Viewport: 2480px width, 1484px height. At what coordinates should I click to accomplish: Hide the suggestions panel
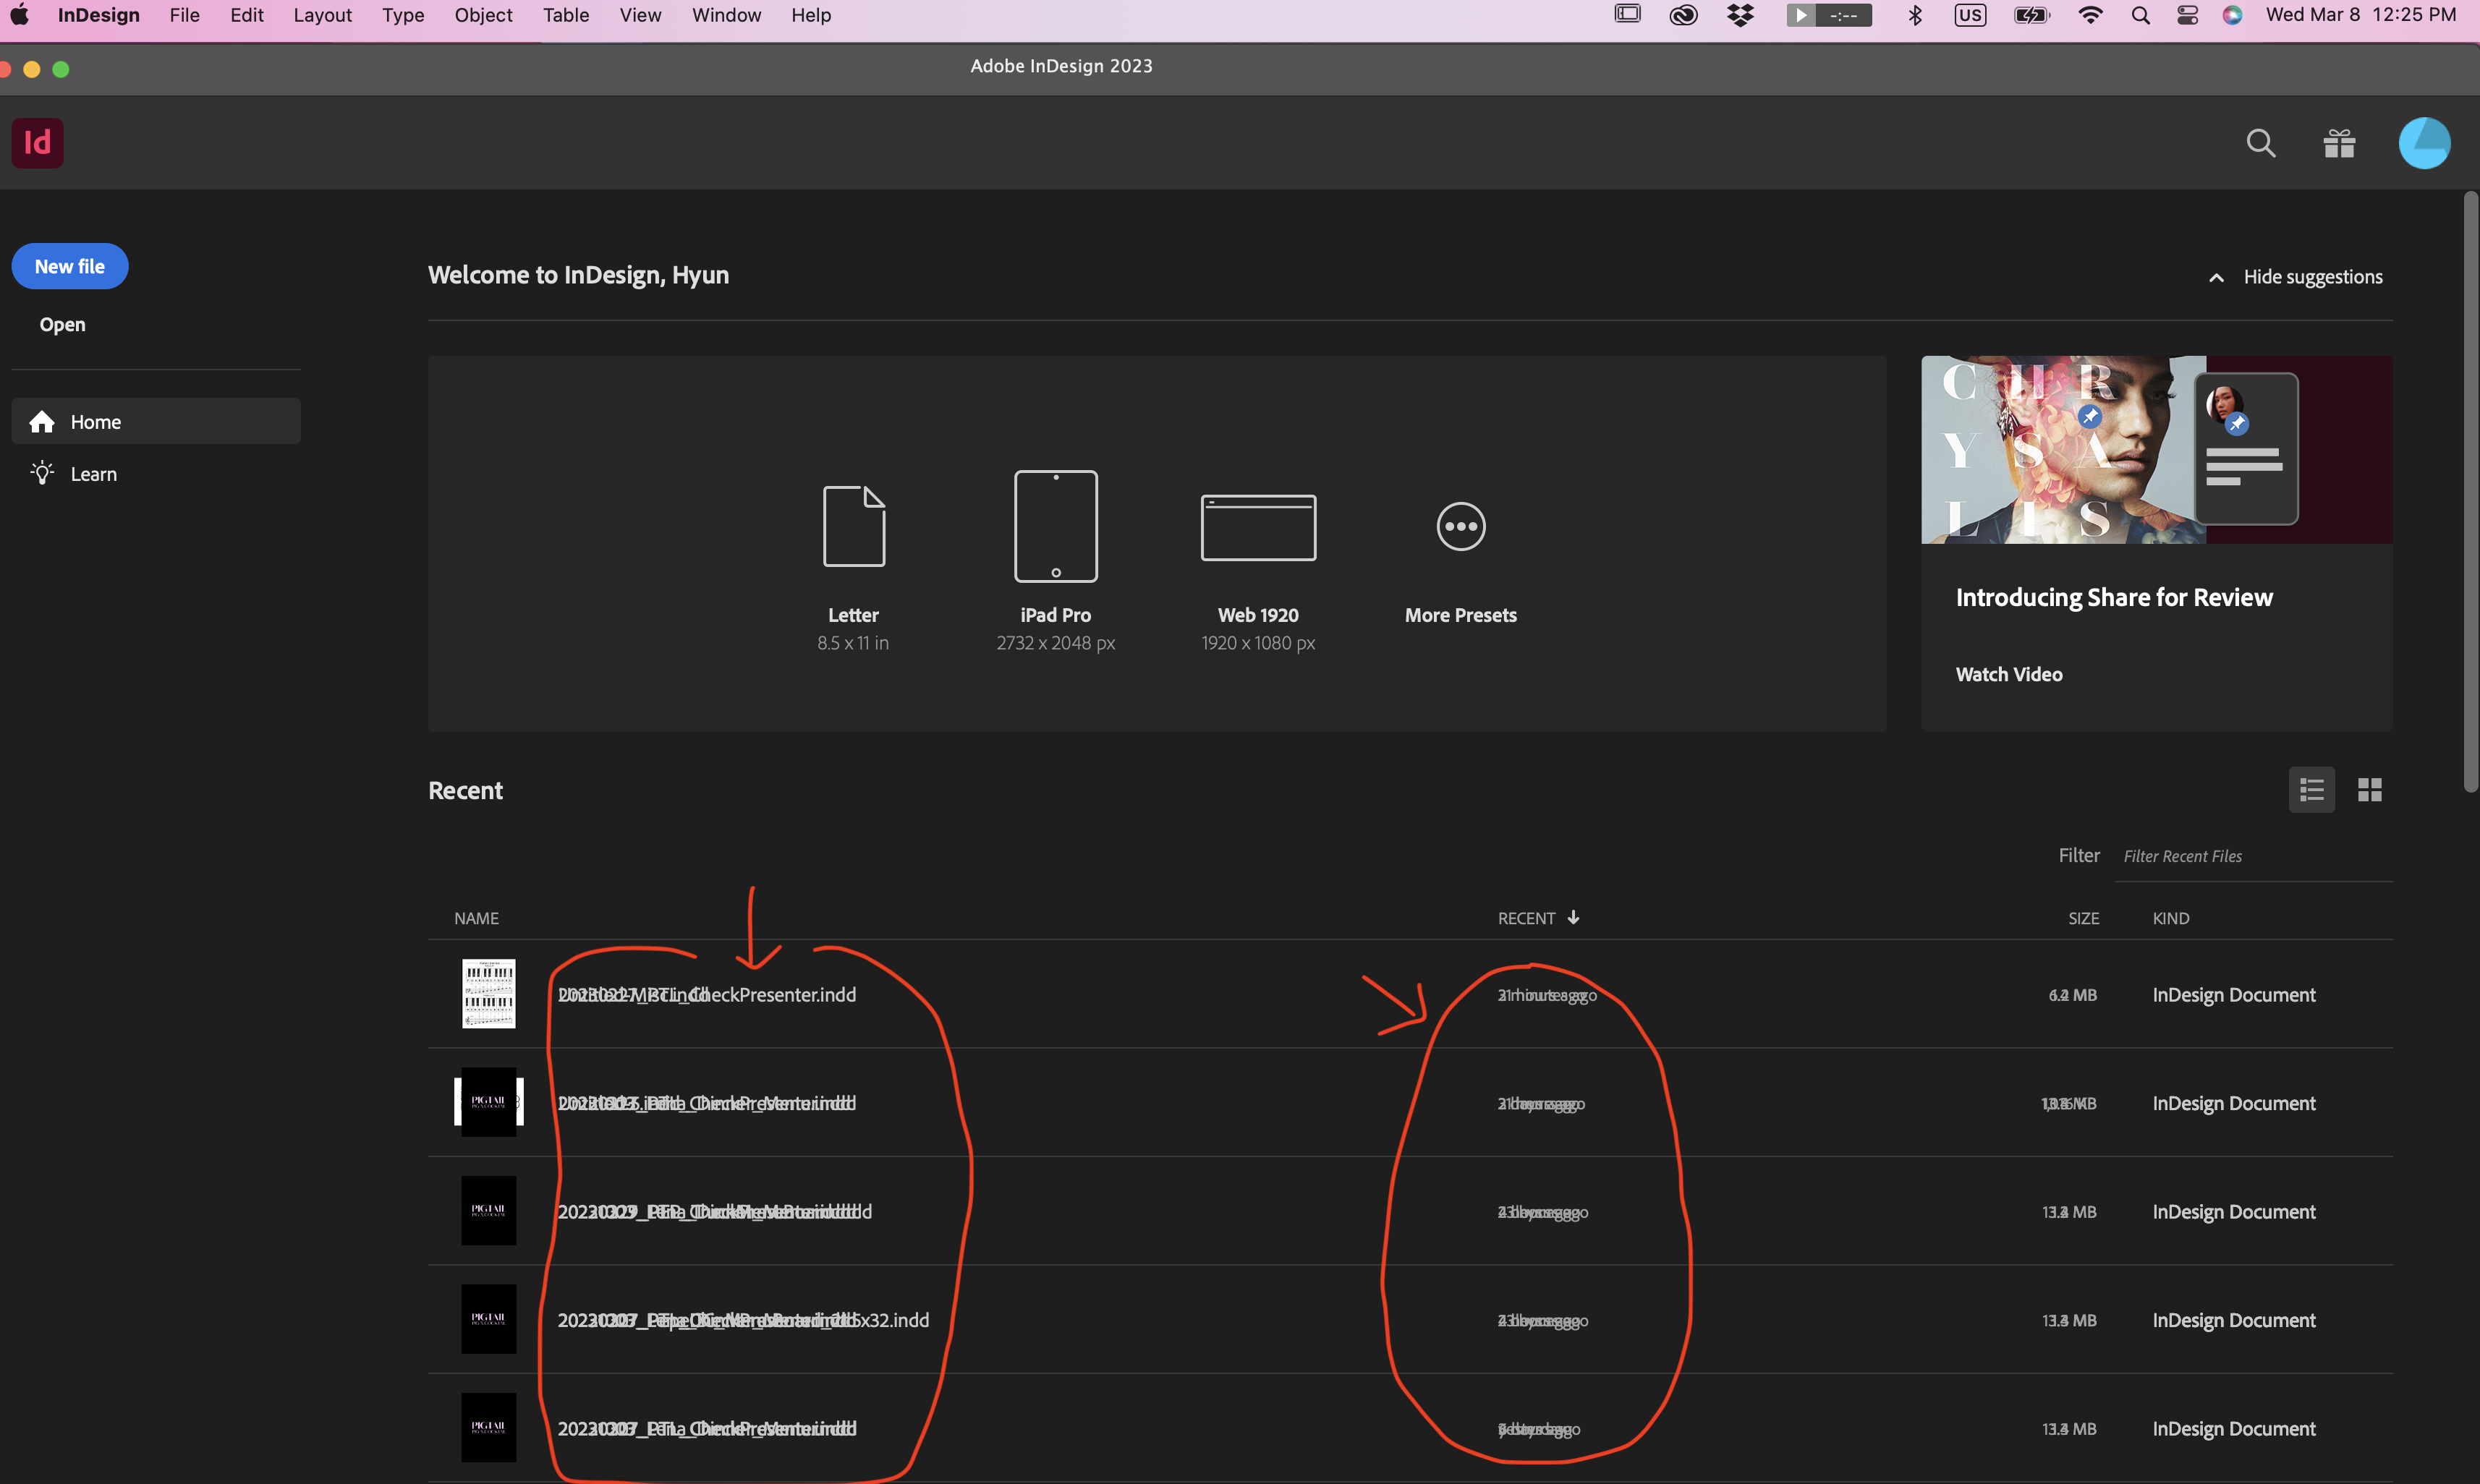(x=2314, y=276)
